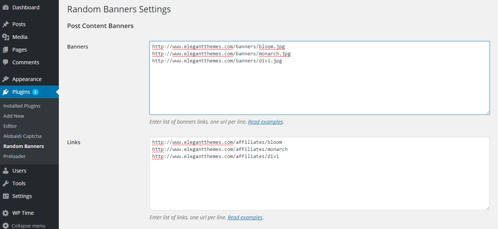Click inside the Links textarea
The image size is (498, 229).
point(320,173)
